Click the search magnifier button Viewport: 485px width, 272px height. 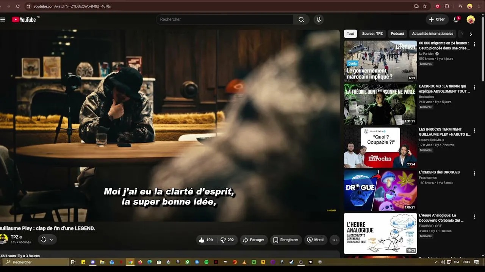coord(301,20)
